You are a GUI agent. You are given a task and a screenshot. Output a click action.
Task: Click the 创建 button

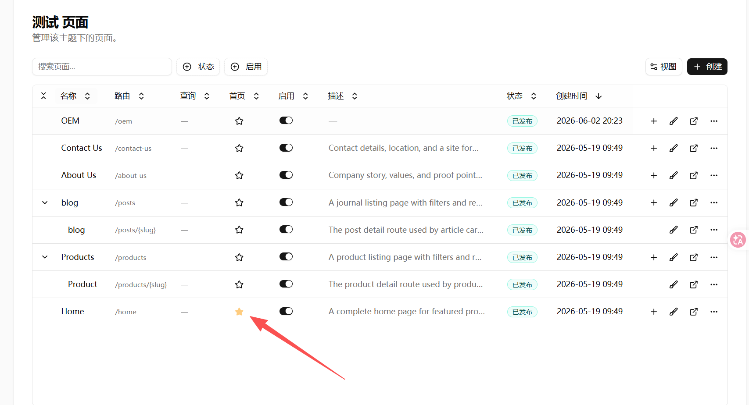tap(707, 67)
